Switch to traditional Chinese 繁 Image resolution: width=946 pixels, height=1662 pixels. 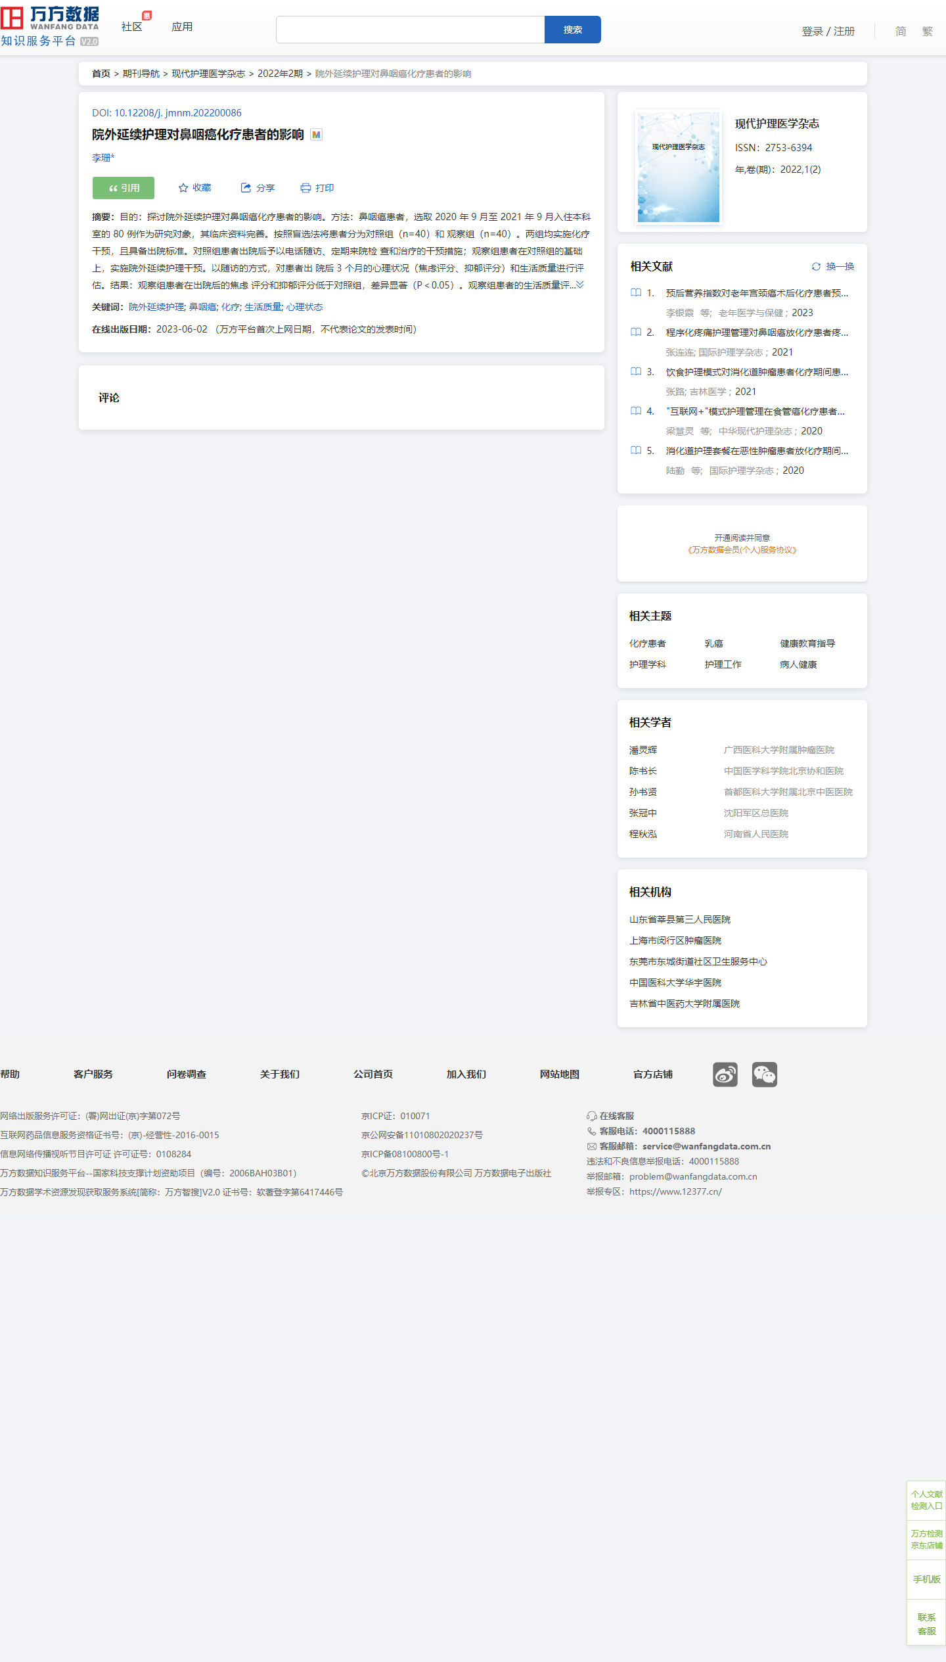(x=927, y=31)
